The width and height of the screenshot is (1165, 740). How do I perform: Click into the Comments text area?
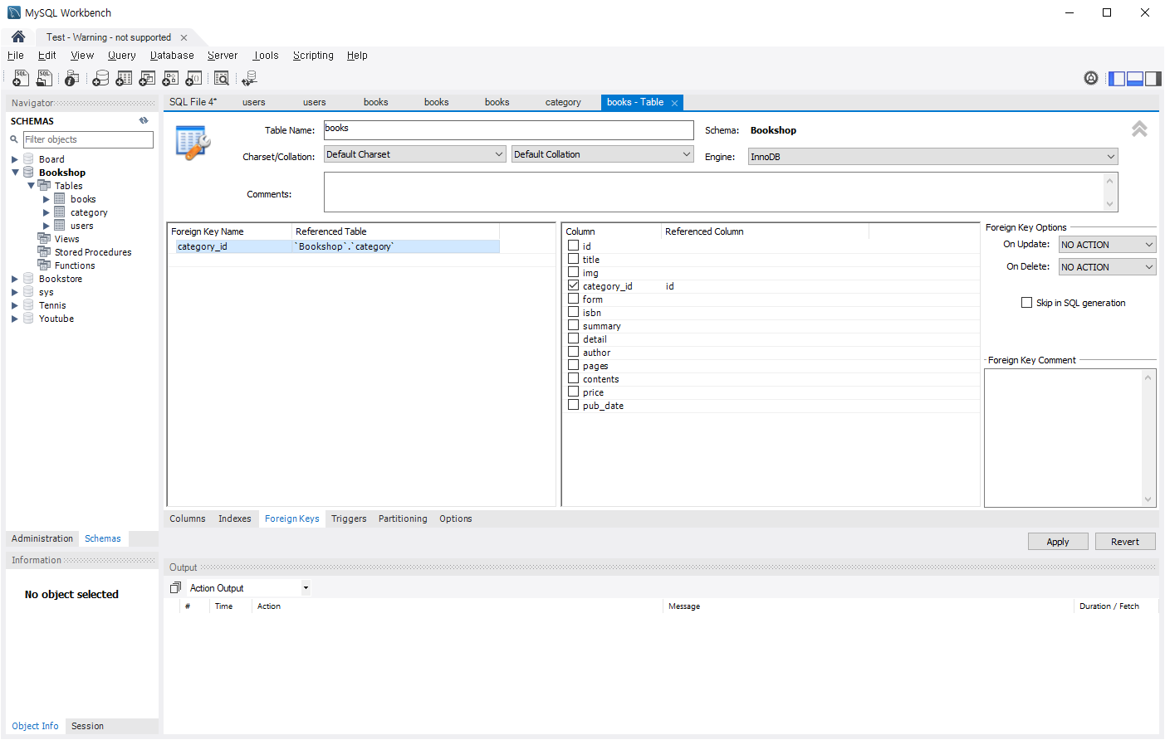pos(721,192)
